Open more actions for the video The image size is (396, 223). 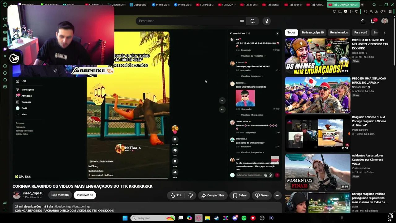278,195
